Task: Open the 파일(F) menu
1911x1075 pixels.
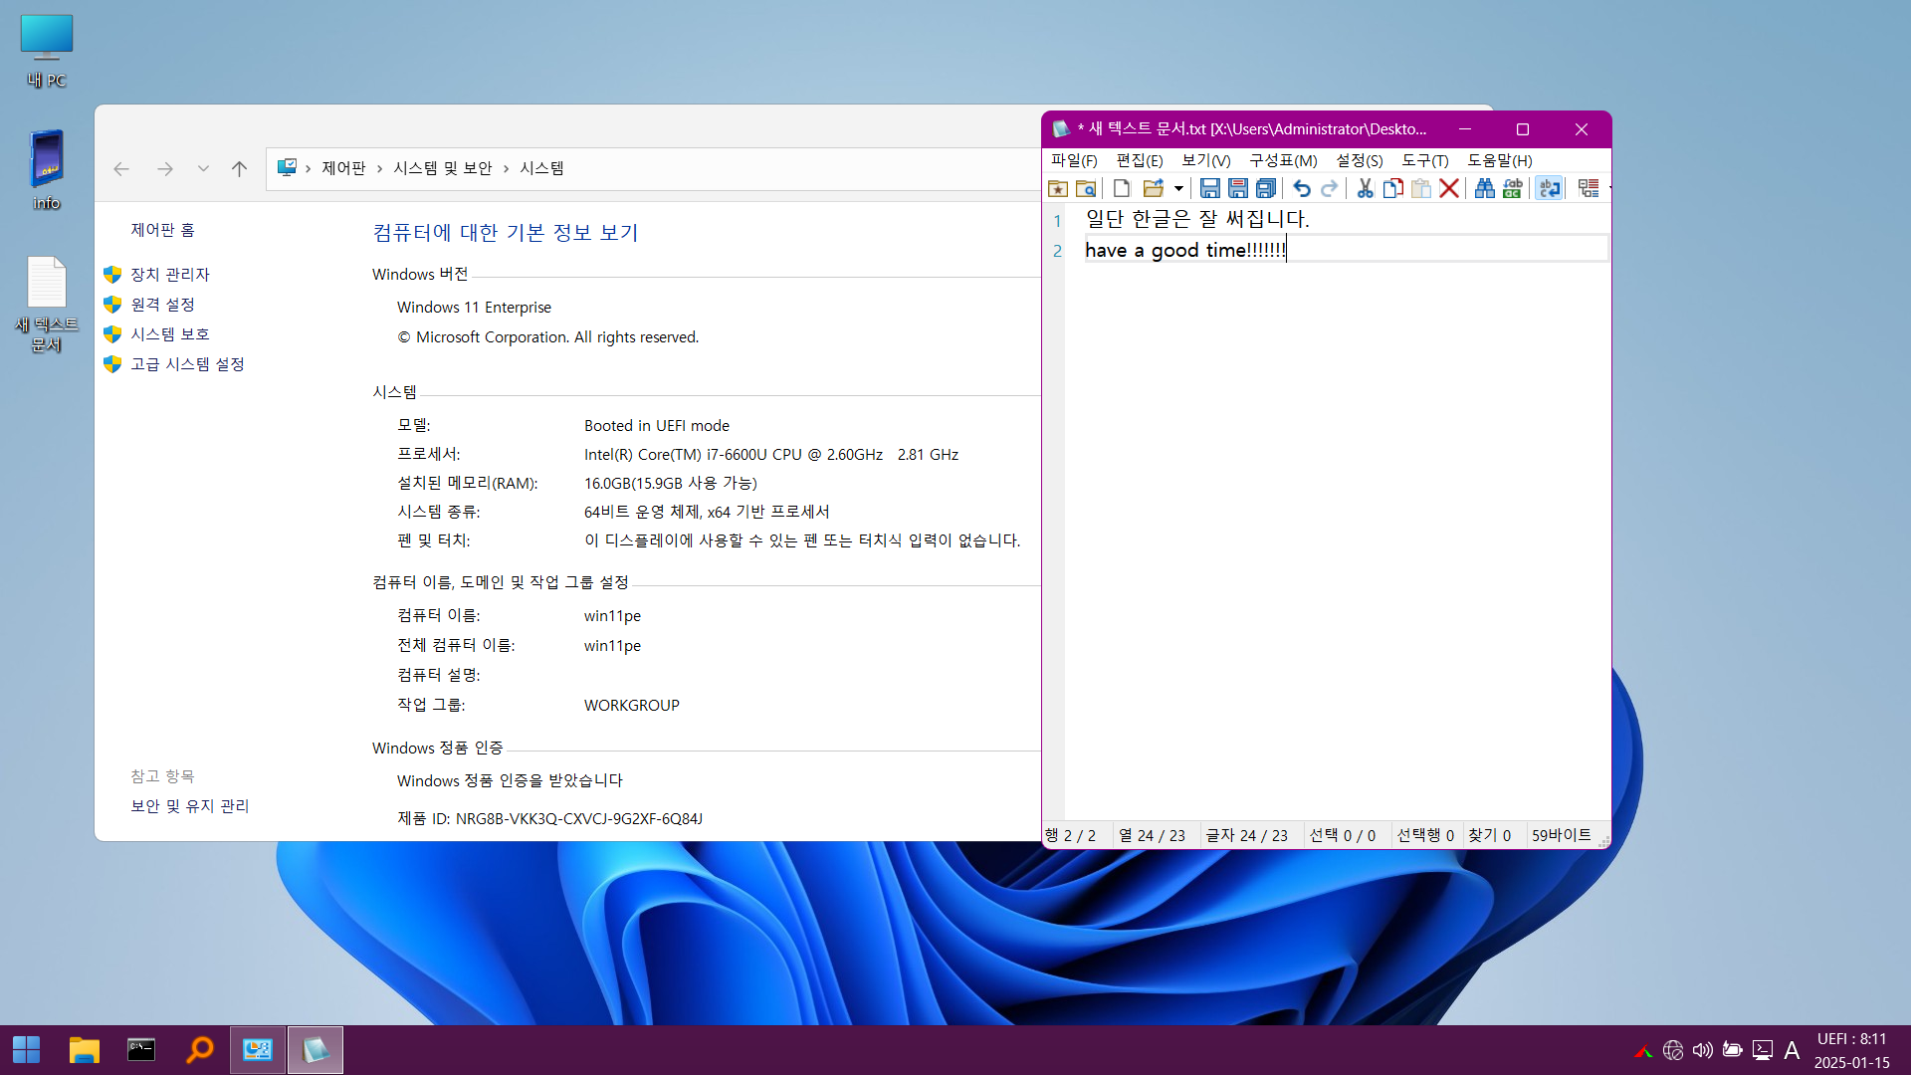Action: tap(1074, 160)
